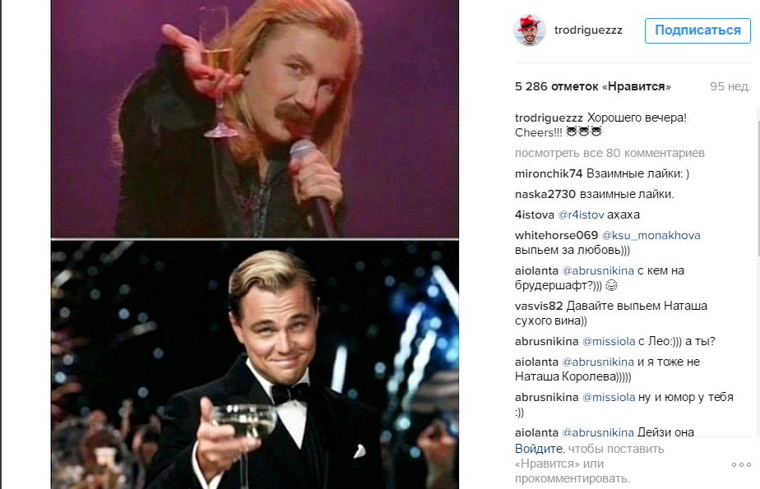Follow via the Подписаться button
The image size is (760, 489).
[697, 30]
